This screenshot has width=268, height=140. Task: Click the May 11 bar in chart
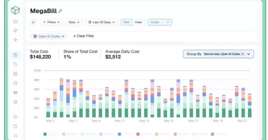(120, 106)
